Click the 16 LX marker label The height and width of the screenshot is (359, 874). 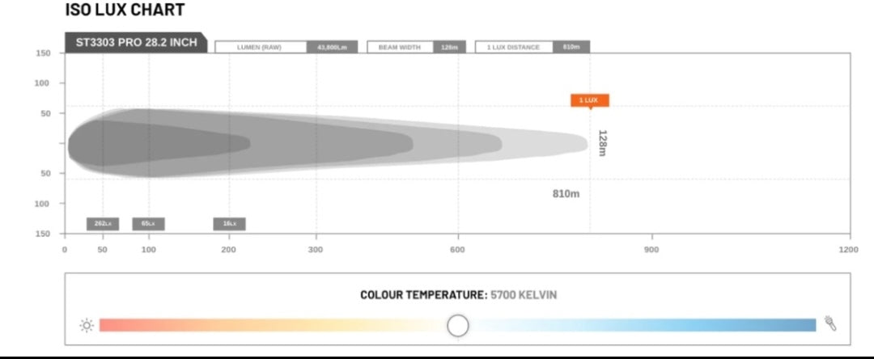(x=229, y=223)
